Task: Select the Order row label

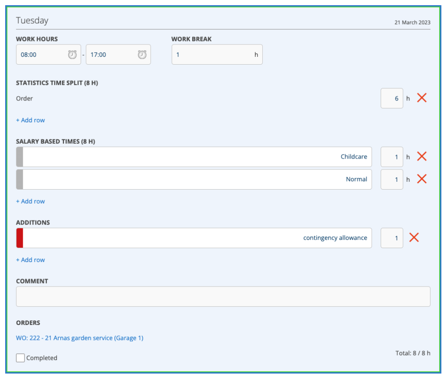Action: click(24, 98)
